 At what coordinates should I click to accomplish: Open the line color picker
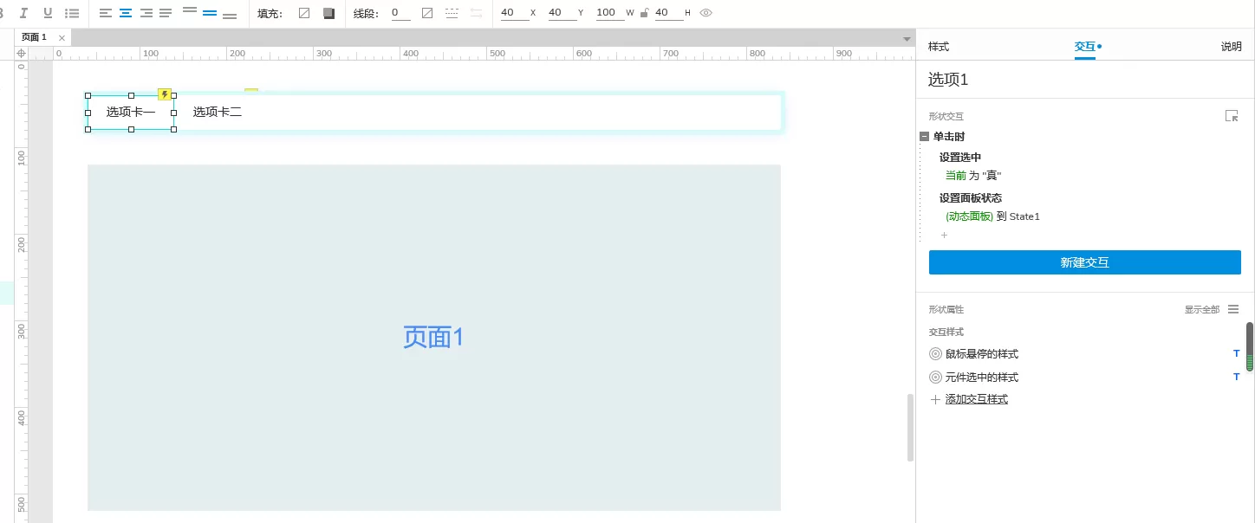tap(427, 13)
